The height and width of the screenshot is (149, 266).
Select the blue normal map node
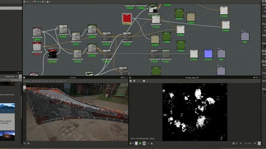pos(208,54)
